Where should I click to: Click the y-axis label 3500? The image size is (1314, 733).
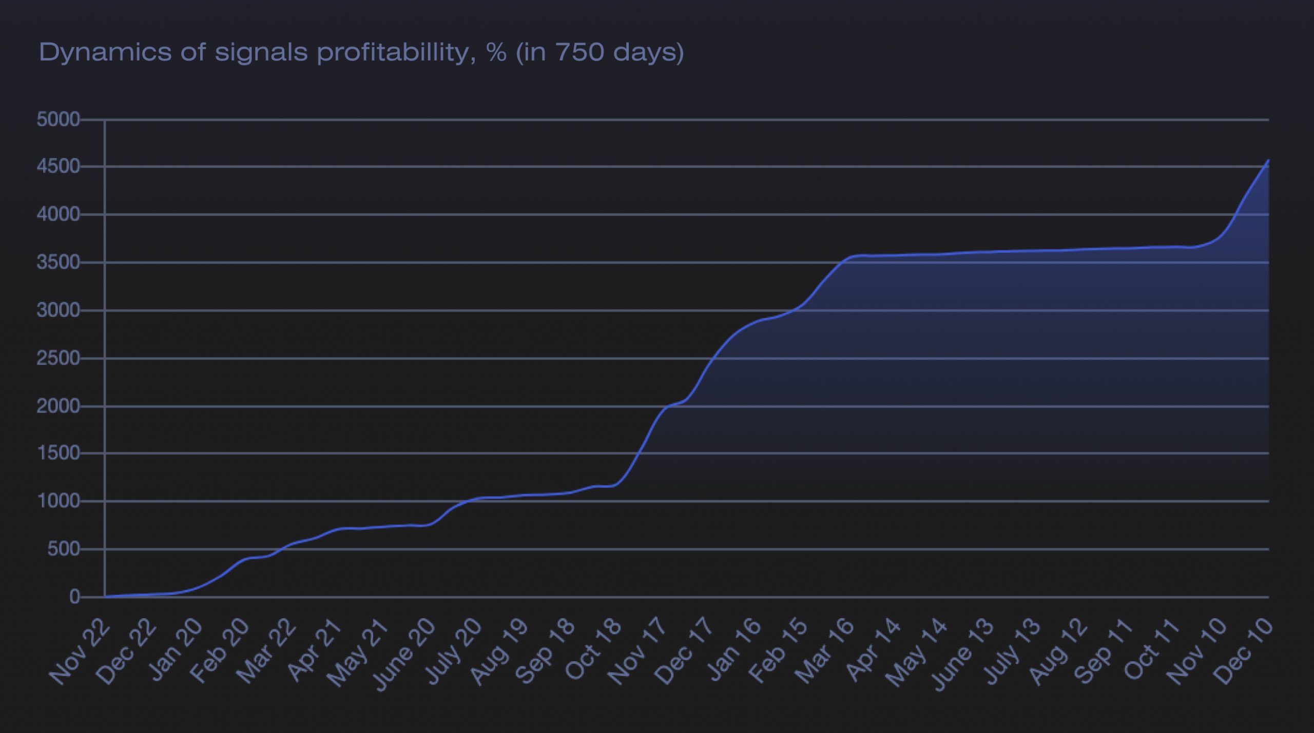58,263
